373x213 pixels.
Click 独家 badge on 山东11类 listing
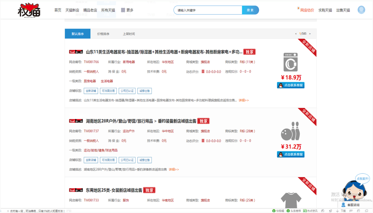point(249,52)
